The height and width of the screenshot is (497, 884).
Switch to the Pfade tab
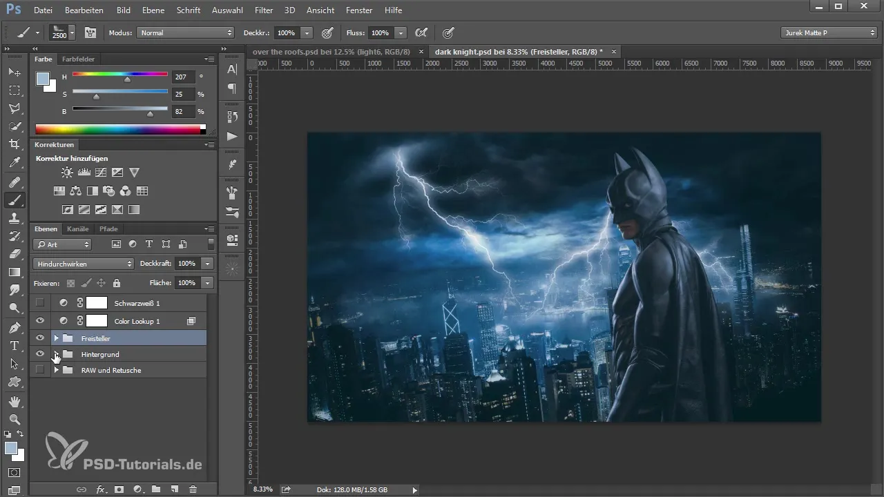pyautogui.click(x=108, y=228)
